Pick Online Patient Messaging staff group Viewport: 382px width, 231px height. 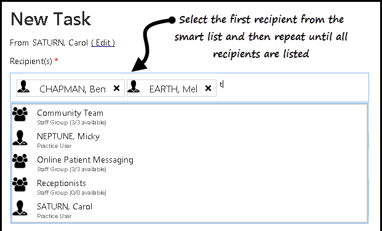click(189, 163)
